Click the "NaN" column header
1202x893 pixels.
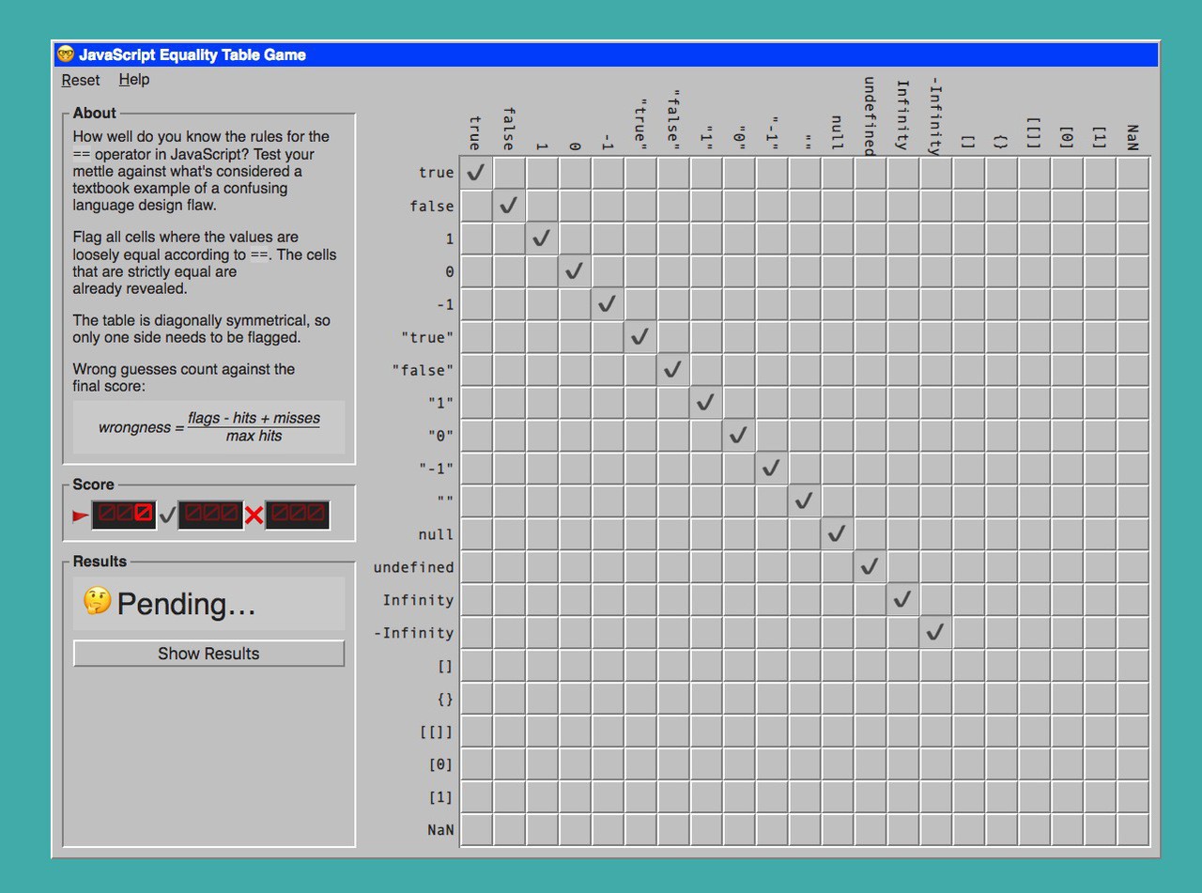1133,137
